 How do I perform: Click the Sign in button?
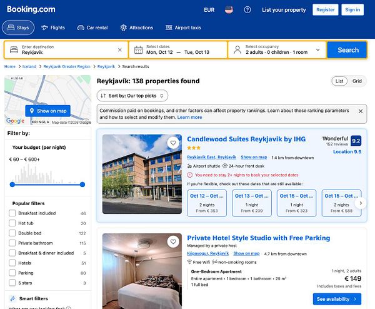[x=352, y=10]
